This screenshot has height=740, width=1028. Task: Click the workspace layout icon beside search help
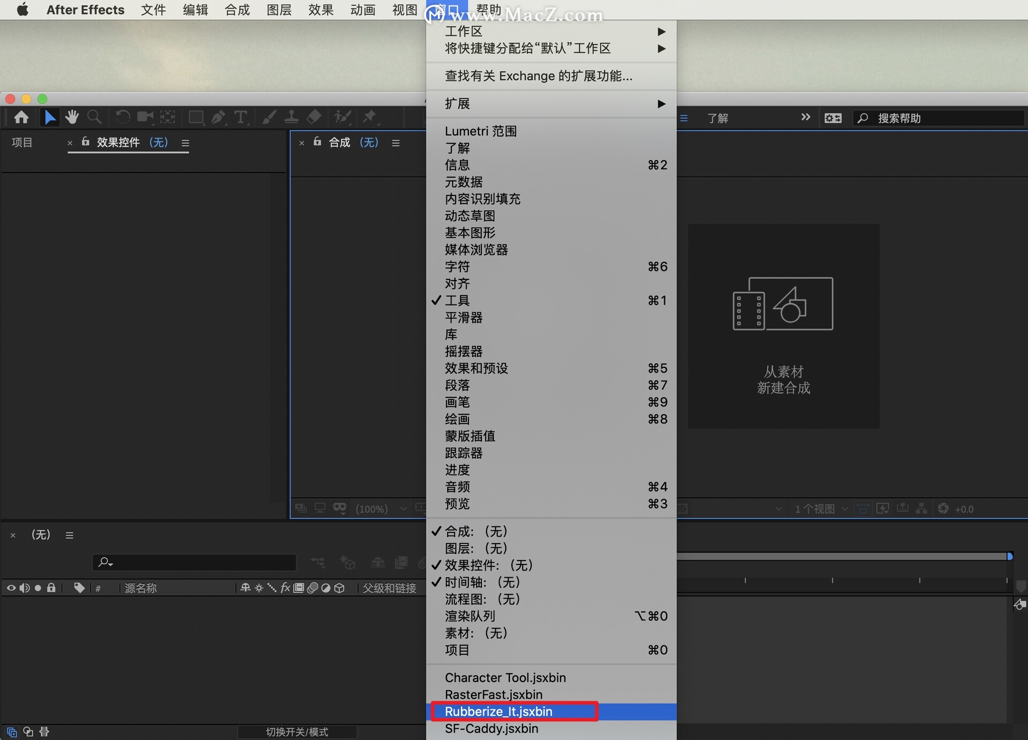click(833, 118)
